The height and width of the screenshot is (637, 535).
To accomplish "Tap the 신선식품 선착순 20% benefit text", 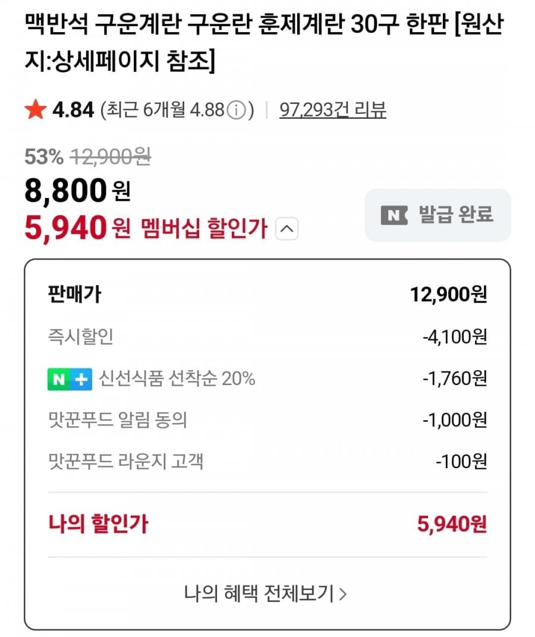I will pyautogui.click(x=177, y=379).
